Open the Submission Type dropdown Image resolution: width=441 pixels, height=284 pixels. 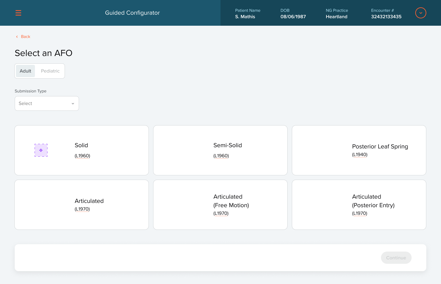[47, 103]
